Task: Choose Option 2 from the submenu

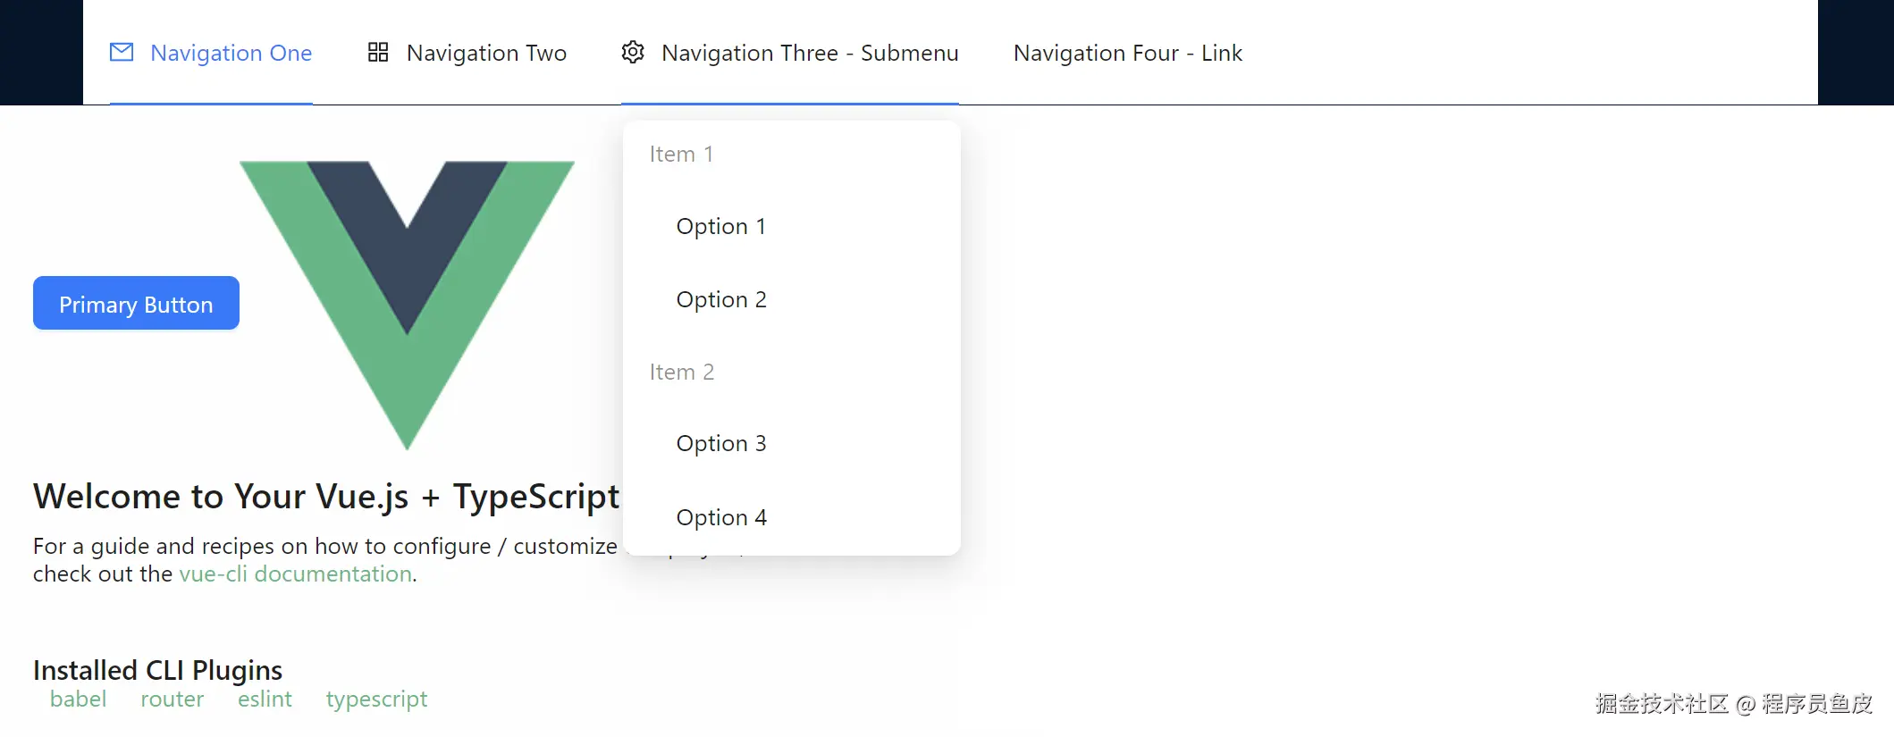Action: pyautogui.click(x=720, y=300)
